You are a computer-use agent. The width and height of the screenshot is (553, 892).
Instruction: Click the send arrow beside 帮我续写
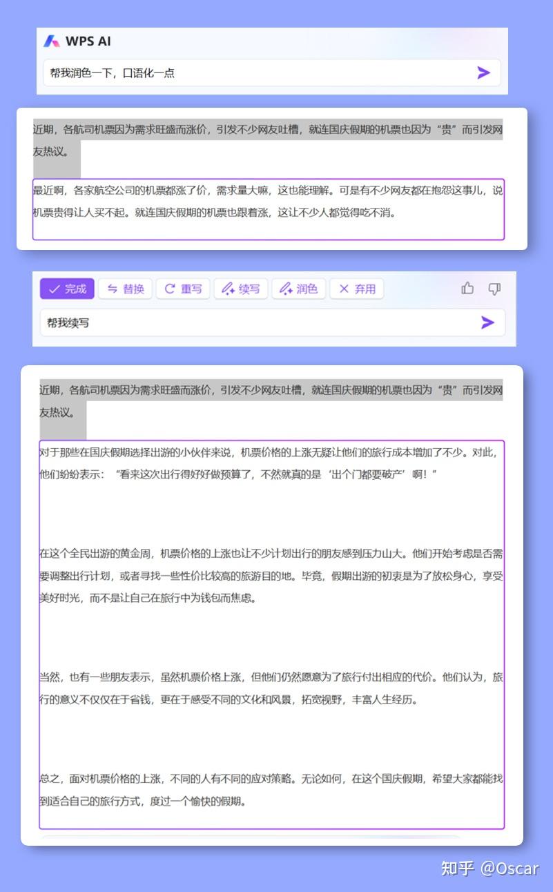pyautogui.click(x=487, y=322)
